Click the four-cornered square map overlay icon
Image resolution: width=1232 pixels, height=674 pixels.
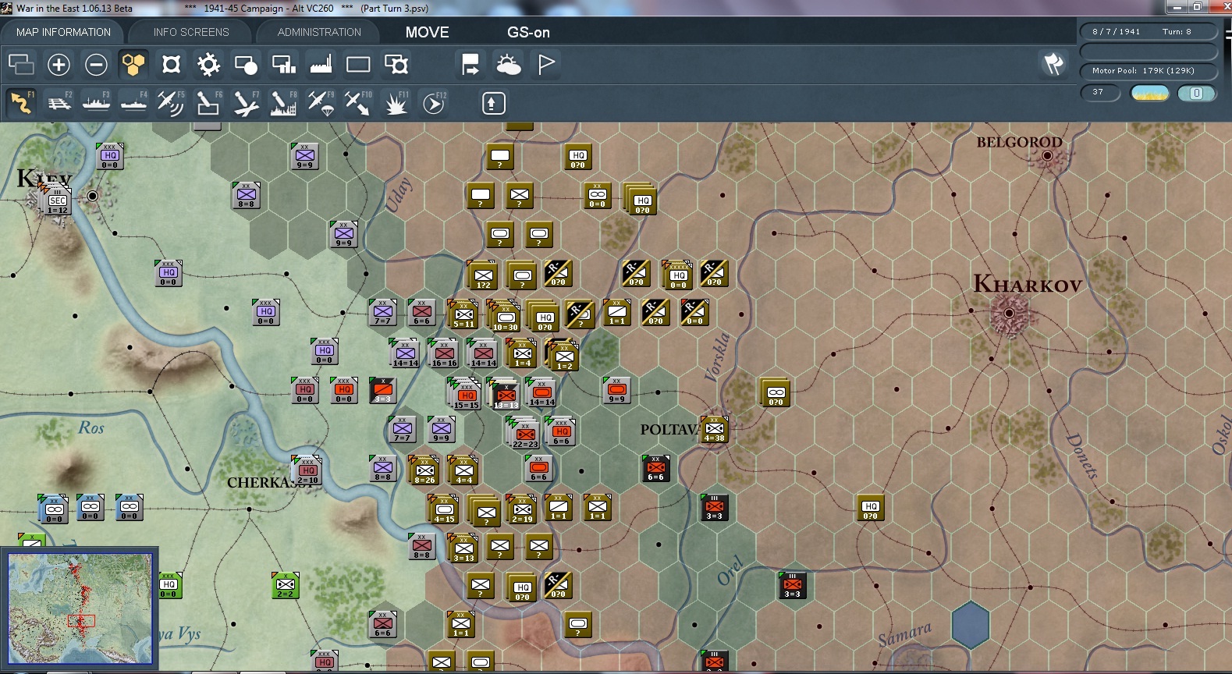pos(171,64)
